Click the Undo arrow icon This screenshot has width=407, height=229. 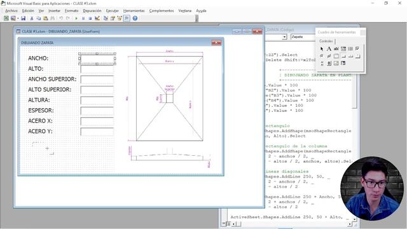(x=61, y=18)
